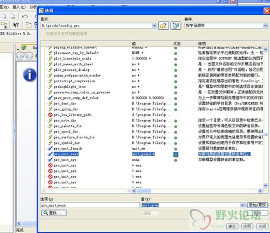Click vertical scrollbar down arrow of options list
Screen dimensions: 270x233
265,185
